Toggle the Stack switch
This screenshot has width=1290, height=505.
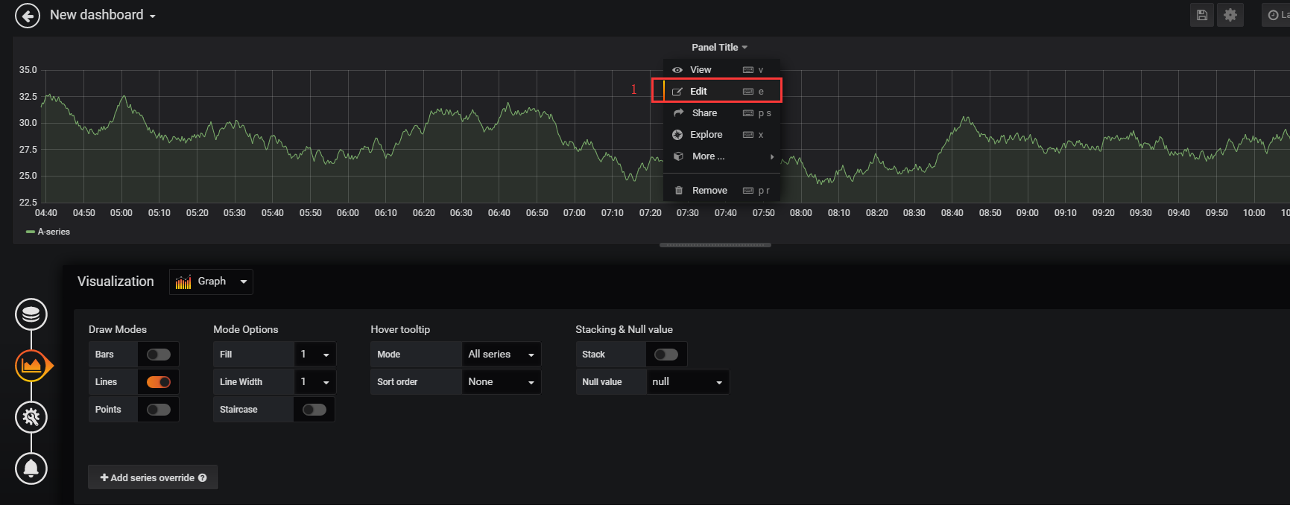tap(666, 355)
